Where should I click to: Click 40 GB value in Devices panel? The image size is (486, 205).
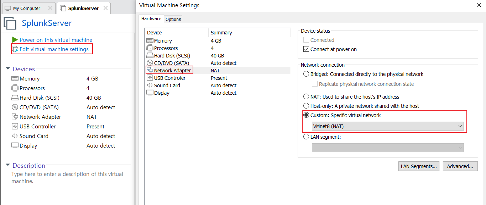[x=94, y=98]
